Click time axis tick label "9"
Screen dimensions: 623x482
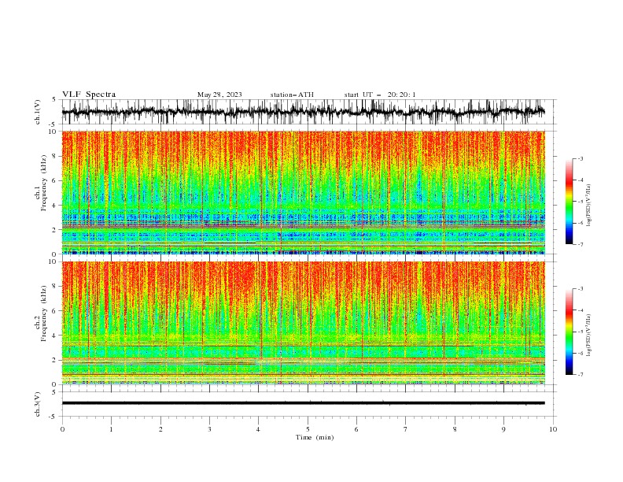tap(503, 429)
